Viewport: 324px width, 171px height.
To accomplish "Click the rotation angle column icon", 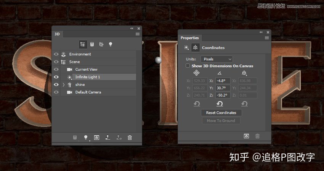I will coord(220,73).
